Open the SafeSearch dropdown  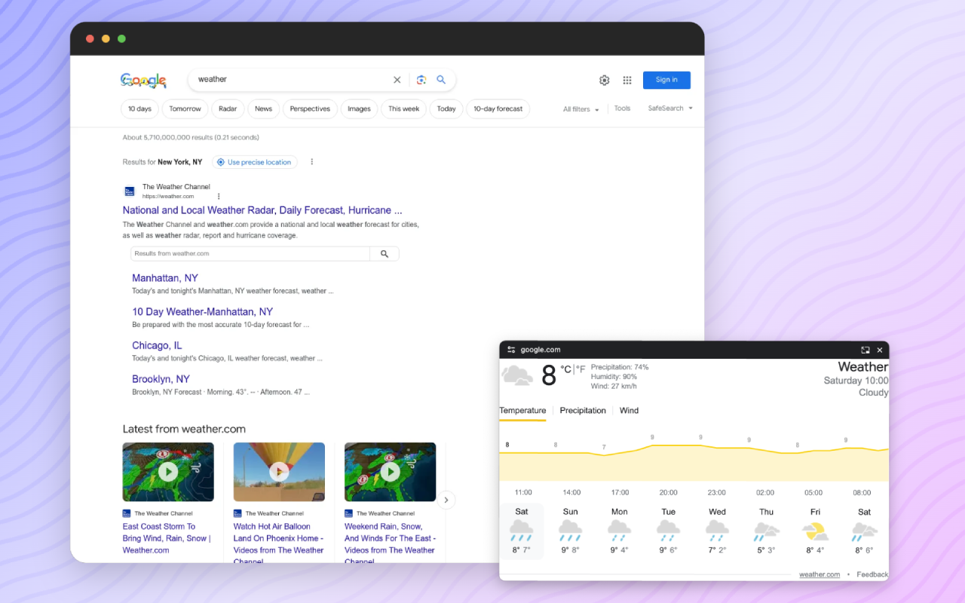coord(670,109)
